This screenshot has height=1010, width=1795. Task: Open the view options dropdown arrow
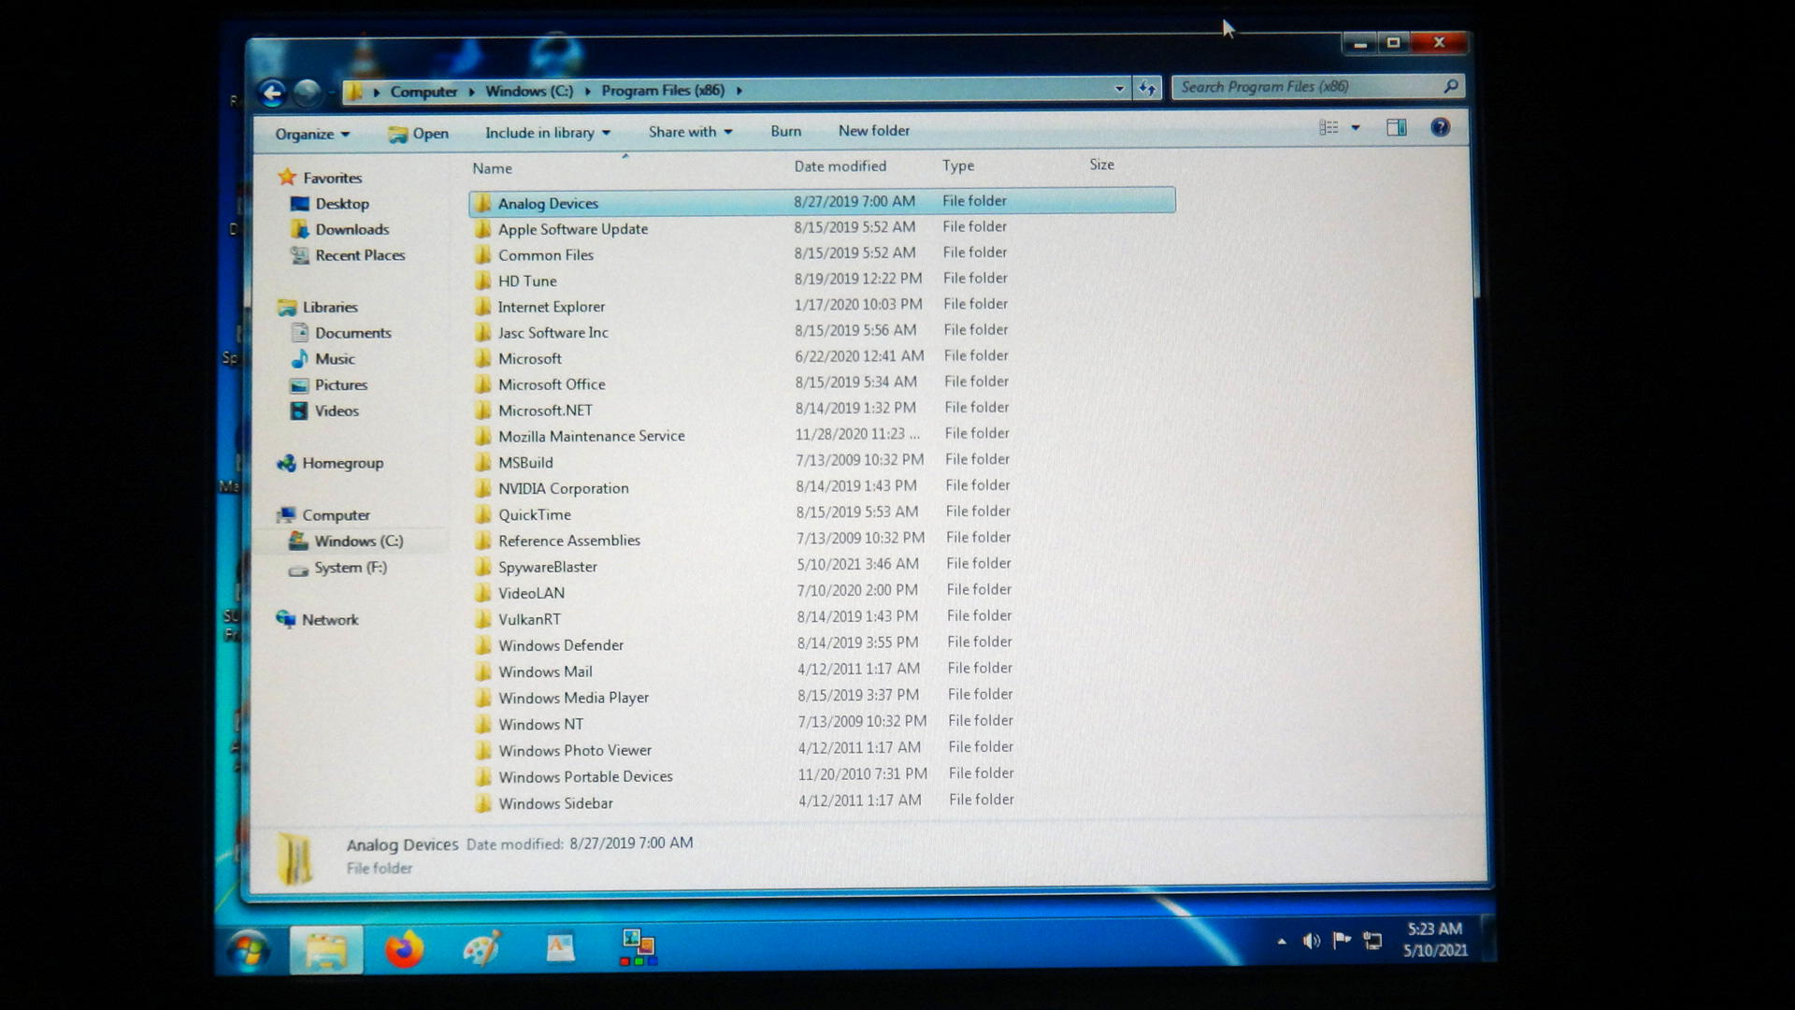(x=1356, y=128)
